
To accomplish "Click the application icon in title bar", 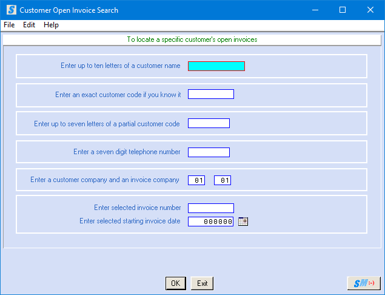I will coord(10,10).
